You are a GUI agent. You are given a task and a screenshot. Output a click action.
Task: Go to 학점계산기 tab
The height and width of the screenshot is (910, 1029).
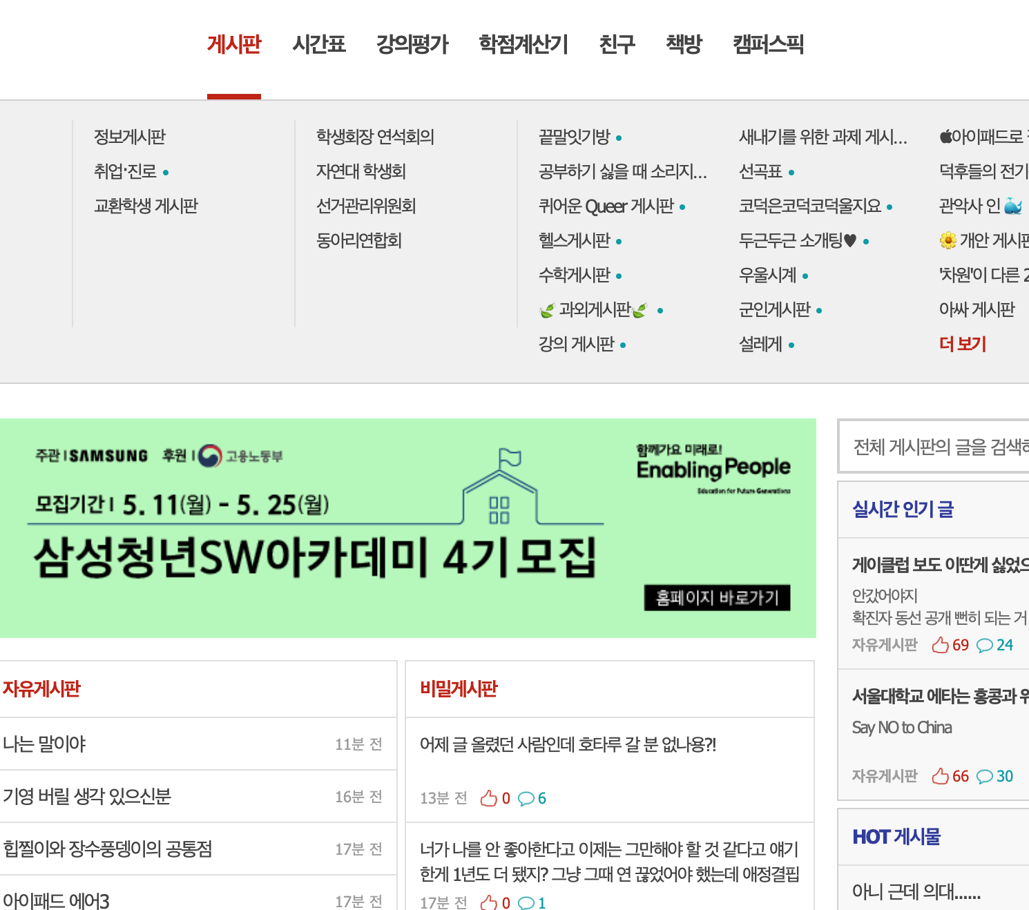coord(523,45)
